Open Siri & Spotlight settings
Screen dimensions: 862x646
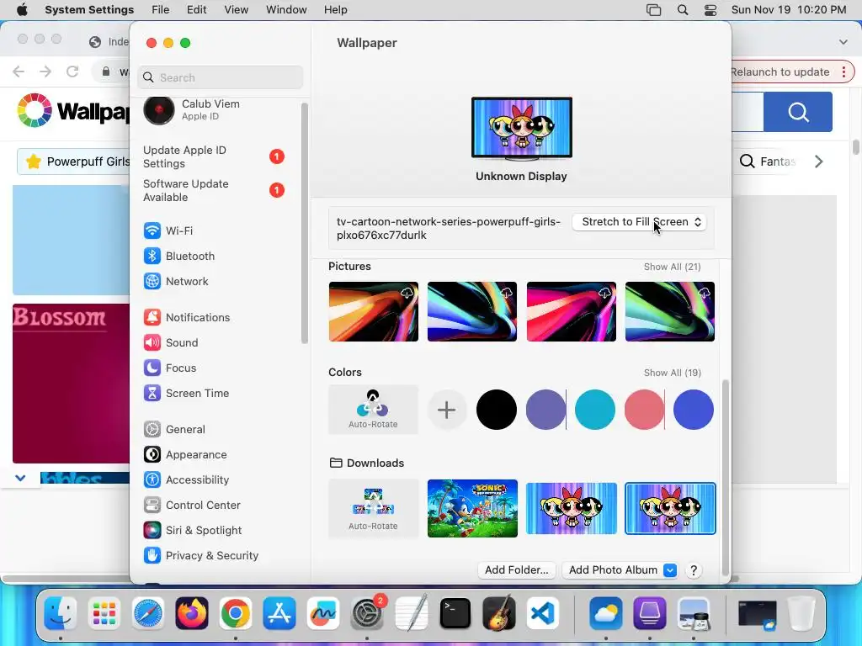(x=193, y=531)
